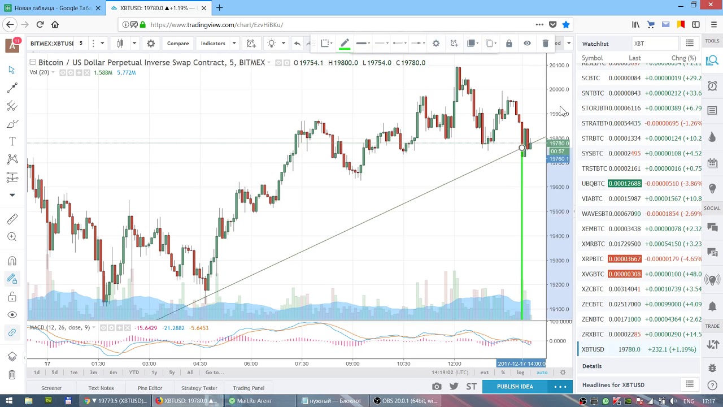Take chart snapshot with camera icon
Viewport: 723px width, 407px height.
point(437,387)
